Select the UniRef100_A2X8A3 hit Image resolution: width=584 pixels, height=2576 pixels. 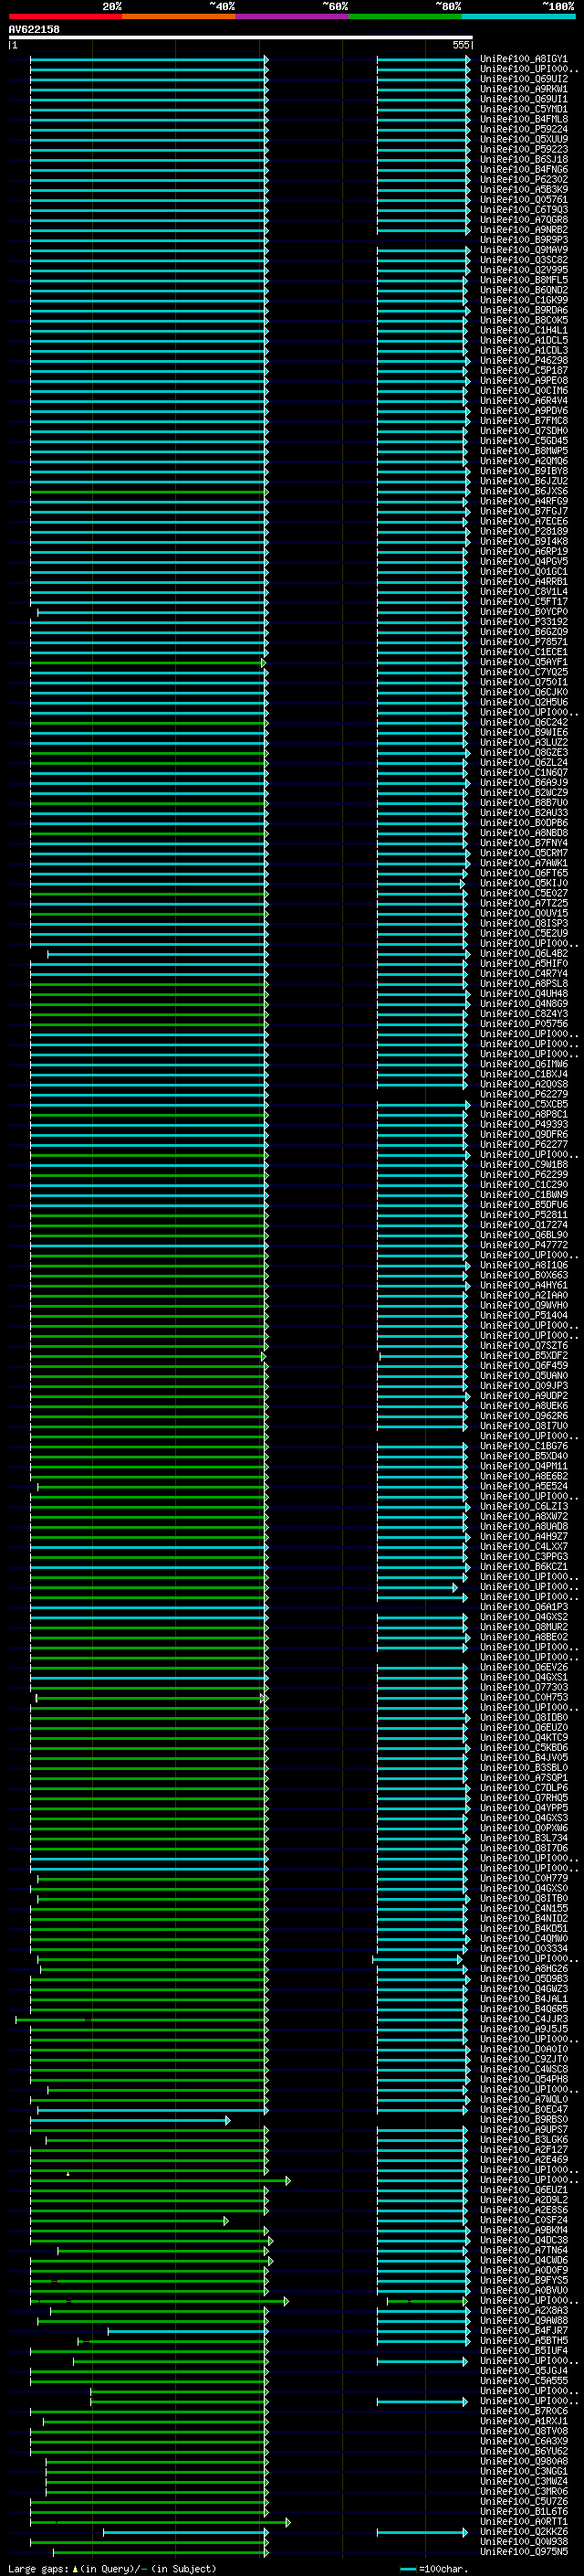(523, 2311)
